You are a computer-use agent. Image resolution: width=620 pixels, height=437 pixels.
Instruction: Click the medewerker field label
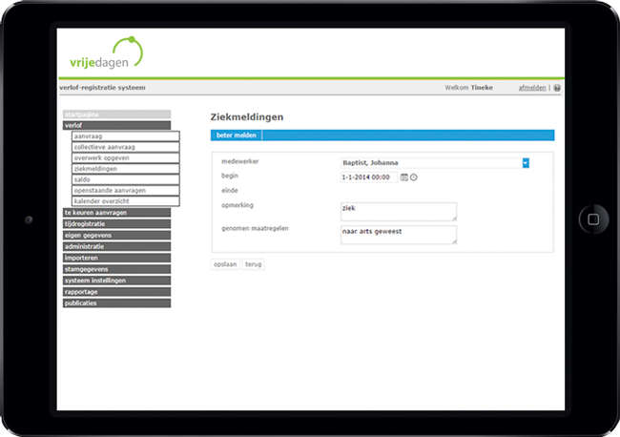pyautogui.click(x=240, y=161)
